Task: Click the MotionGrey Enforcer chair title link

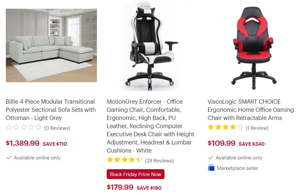Action: [x=150, y=126]
